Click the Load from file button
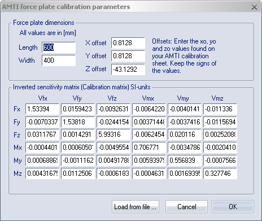The width and height of the screenshot is (262, 221). point(136,207)
